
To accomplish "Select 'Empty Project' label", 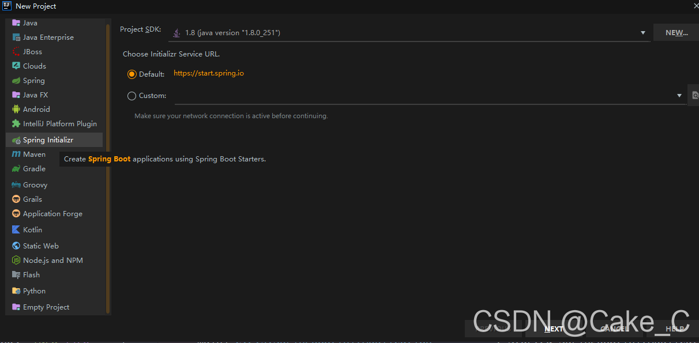I will click(x=46, y=307).
